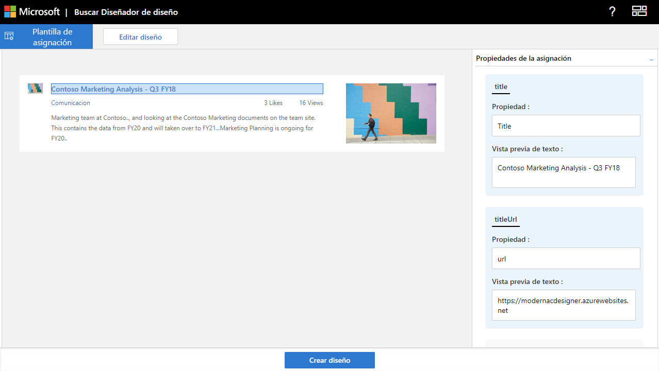The image size is (659, 371).
Task: Open Contoso Marketing Analysis title link
Action: coord(113,89)
